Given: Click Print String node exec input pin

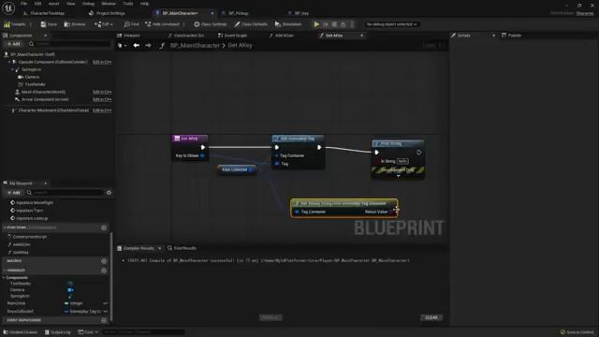Looking at the screenshot, I should [376, 152].
